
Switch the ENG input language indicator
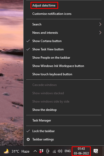pyautogui.click(x=68, y=151)
